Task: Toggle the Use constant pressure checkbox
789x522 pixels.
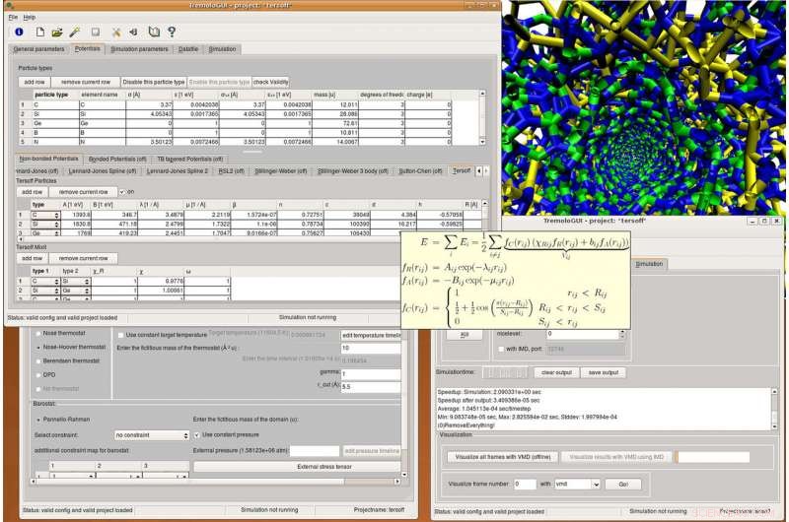Action: [x=196, y=434]
